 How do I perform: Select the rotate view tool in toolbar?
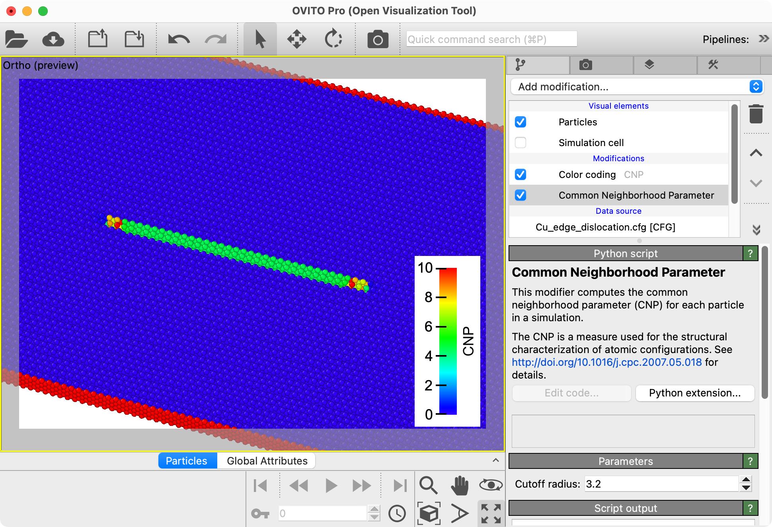click(x=333, y=39)
